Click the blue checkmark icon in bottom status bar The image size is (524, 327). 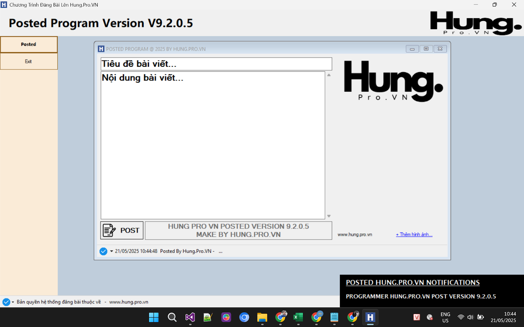[6, 302]
